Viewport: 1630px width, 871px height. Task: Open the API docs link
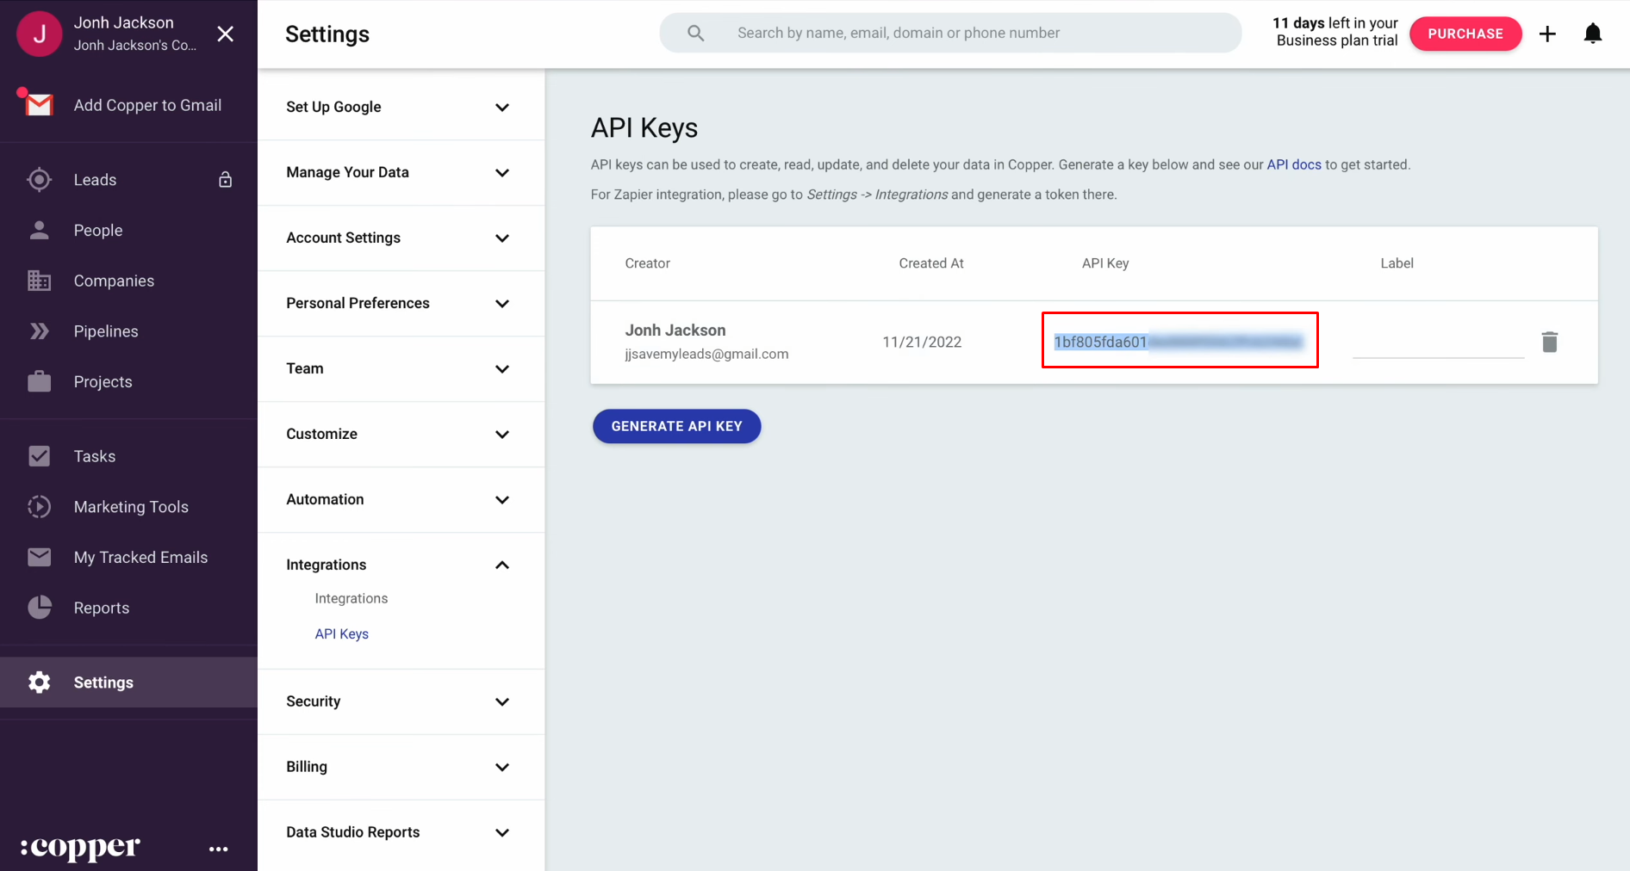point(1293,164)
